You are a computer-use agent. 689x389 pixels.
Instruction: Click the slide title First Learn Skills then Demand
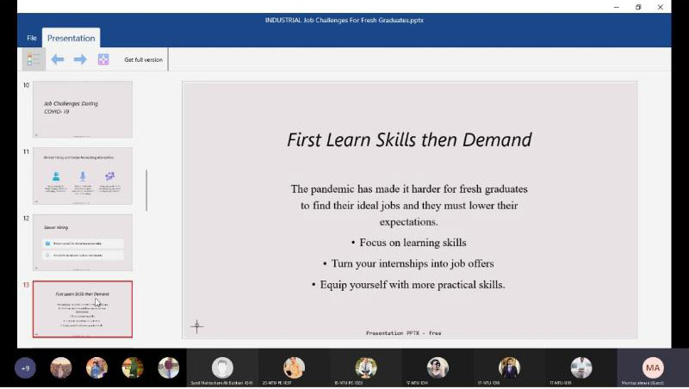click(x=409, y=140)
